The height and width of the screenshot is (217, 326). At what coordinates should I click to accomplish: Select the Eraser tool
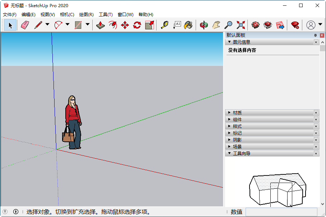pos(24,25)
